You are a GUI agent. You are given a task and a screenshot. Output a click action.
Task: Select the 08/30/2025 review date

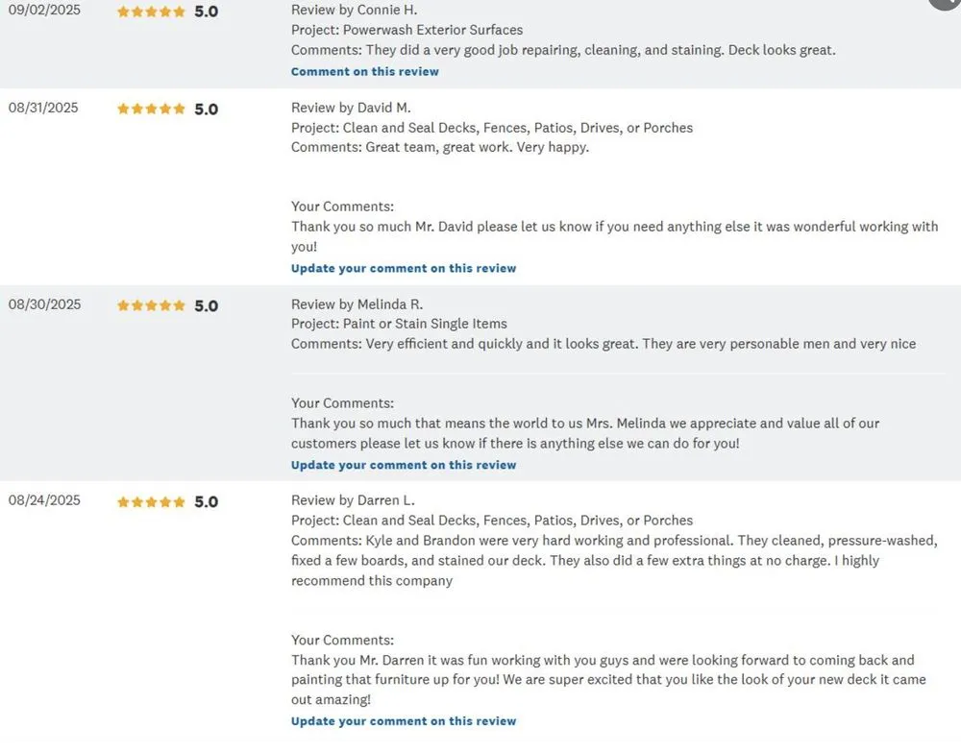tap(44, 304)
